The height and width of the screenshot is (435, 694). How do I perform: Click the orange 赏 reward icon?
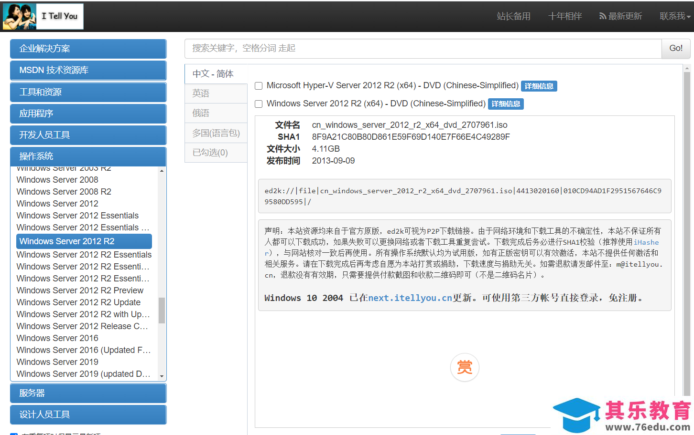coord(465,367)
